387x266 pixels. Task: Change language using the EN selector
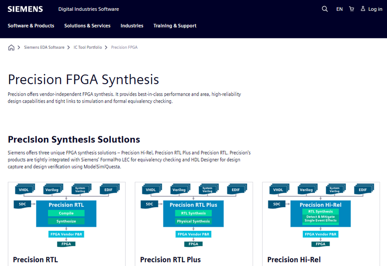pyautogui.click(x=339, y=9)
